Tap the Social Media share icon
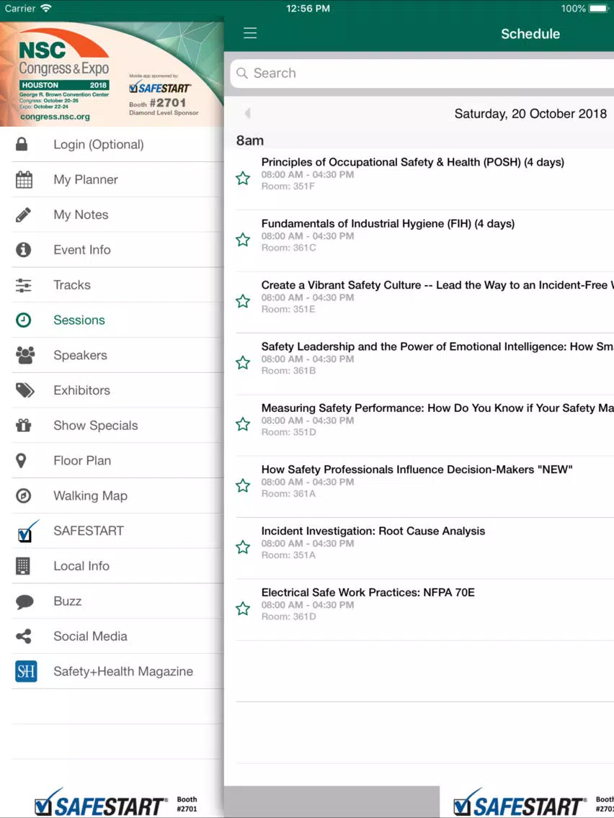 (x=24, y=636)
